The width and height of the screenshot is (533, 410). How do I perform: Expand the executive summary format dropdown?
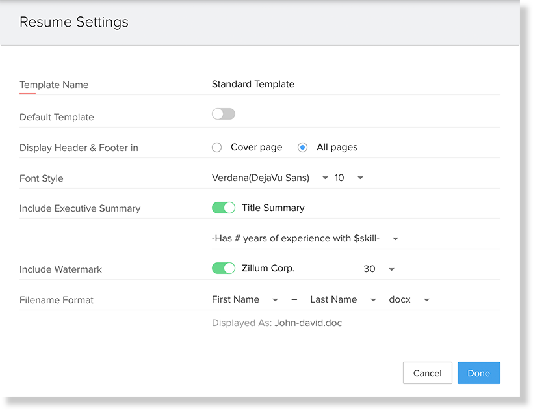(x=305, y=239)
